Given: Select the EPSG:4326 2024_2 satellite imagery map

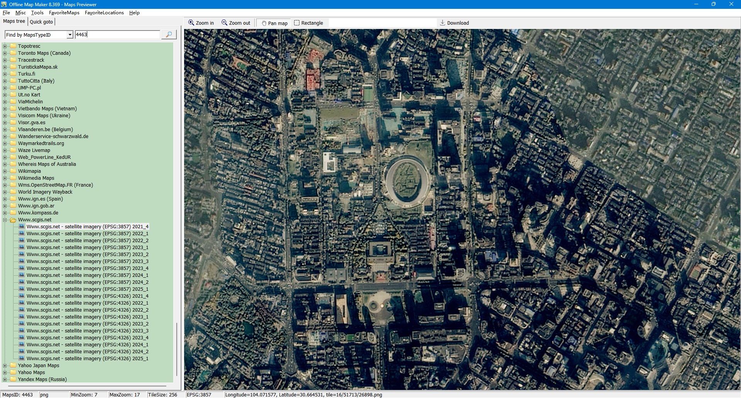Looking at the screenshot, I should (x=87, y=352).
